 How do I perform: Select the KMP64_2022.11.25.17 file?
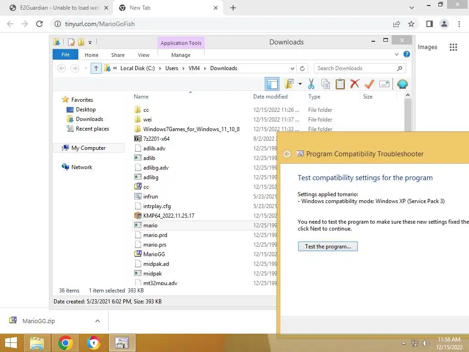(169, 215)
